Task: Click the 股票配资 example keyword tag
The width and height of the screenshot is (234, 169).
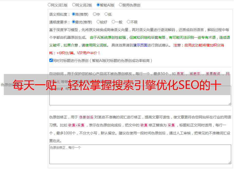Action: (x=213, y=74)
